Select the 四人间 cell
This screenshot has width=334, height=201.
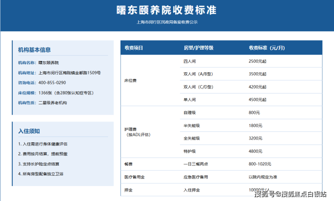190,61
